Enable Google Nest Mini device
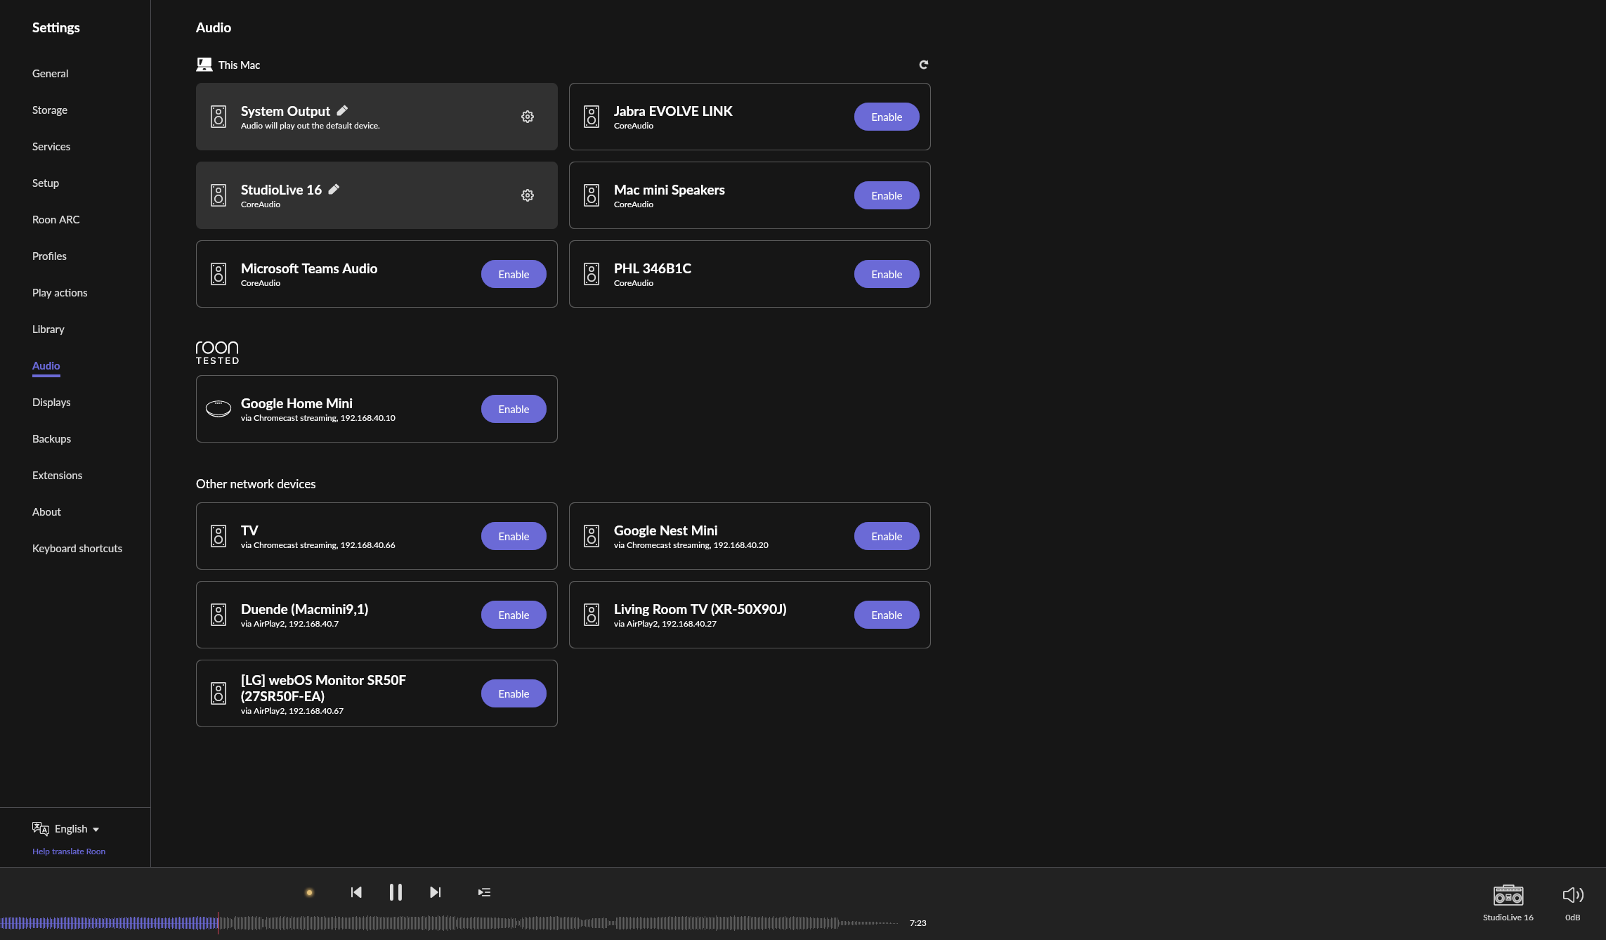 click(x=887, y=536)
